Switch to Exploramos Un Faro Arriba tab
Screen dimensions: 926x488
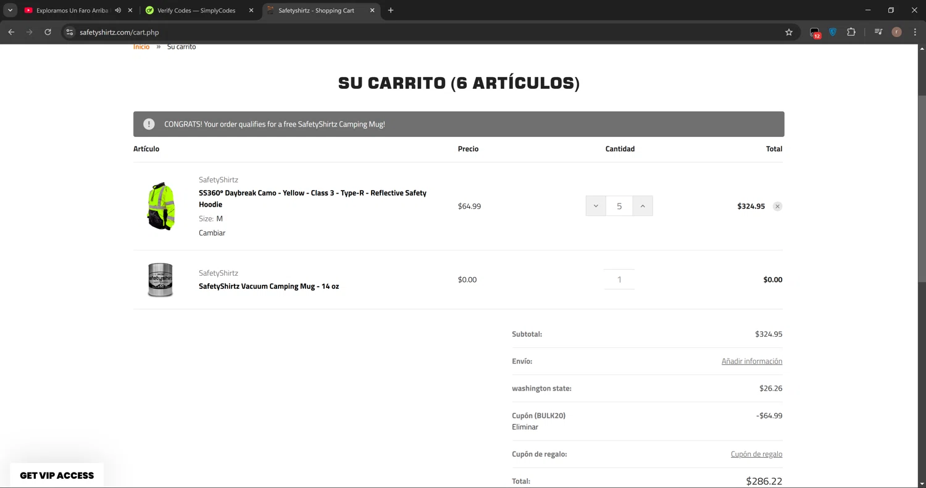pos(72,10)
